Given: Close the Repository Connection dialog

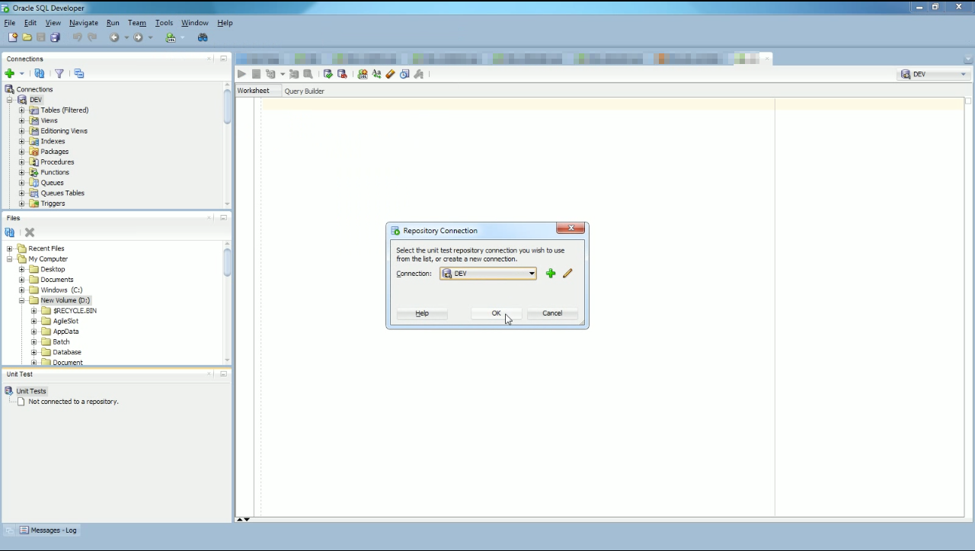Looking at the screenshot, I should [571, 228].
